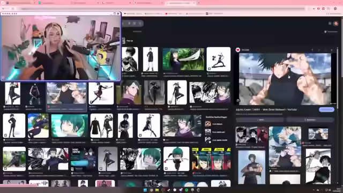Open the Google apps grid
343x193 pixels.
pyautogui.click(x=330, y=24)
